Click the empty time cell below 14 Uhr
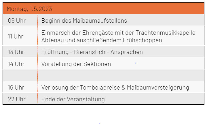The height and width of the screenshot is (124, 207). click(20, 75)
